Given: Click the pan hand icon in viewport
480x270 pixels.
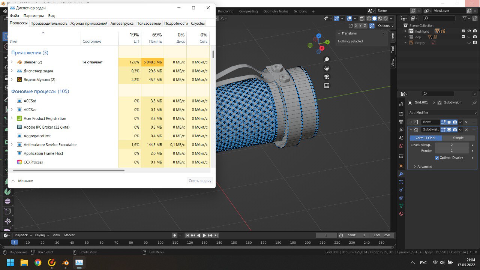Looking at the screenshot, I should tap(327, 68).
